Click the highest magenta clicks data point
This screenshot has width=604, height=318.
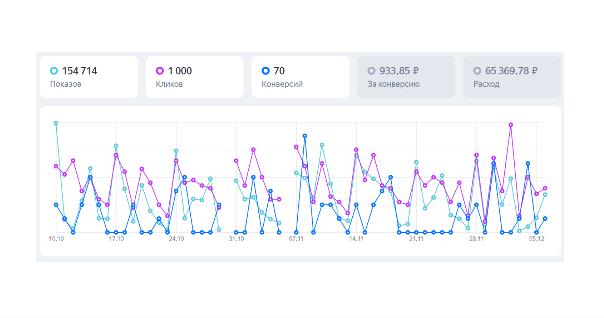tap(511, 125)
